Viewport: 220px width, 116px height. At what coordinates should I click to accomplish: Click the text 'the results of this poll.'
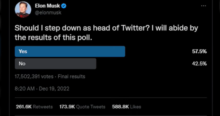[x=53, y=38]
